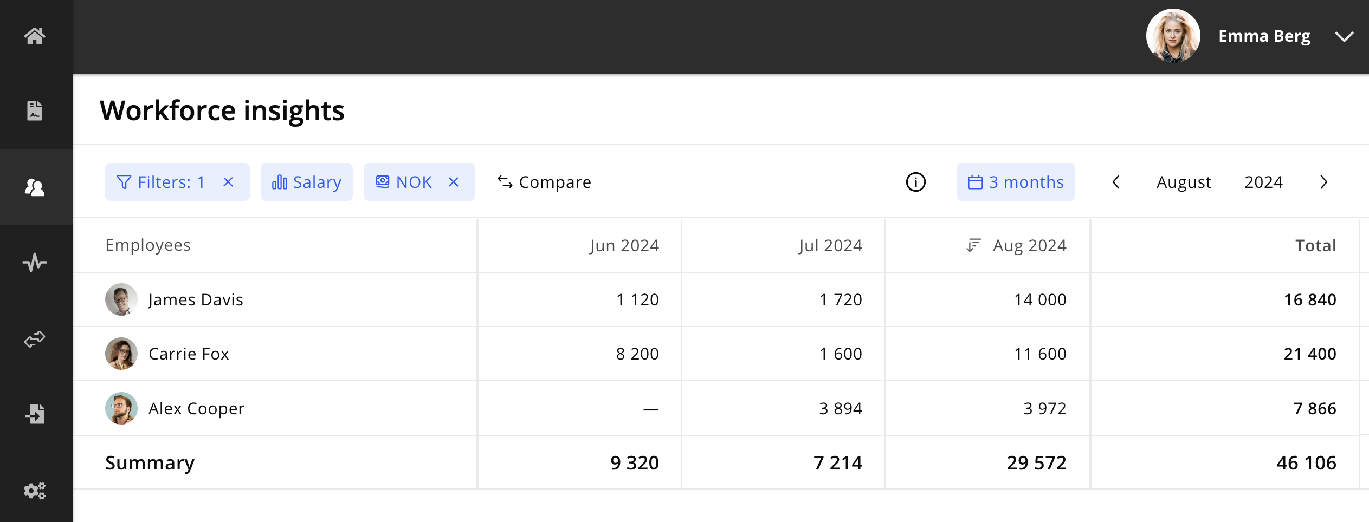The width and height of the screenshot is (1369, 522).
Task: Click the transfer arrows sidebar icon
Action: pyautogui.click(x=35, y=340)
